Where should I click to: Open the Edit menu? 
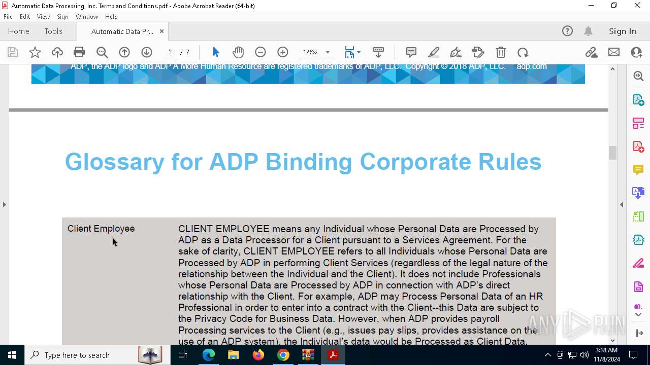click(x=25, y=17)
